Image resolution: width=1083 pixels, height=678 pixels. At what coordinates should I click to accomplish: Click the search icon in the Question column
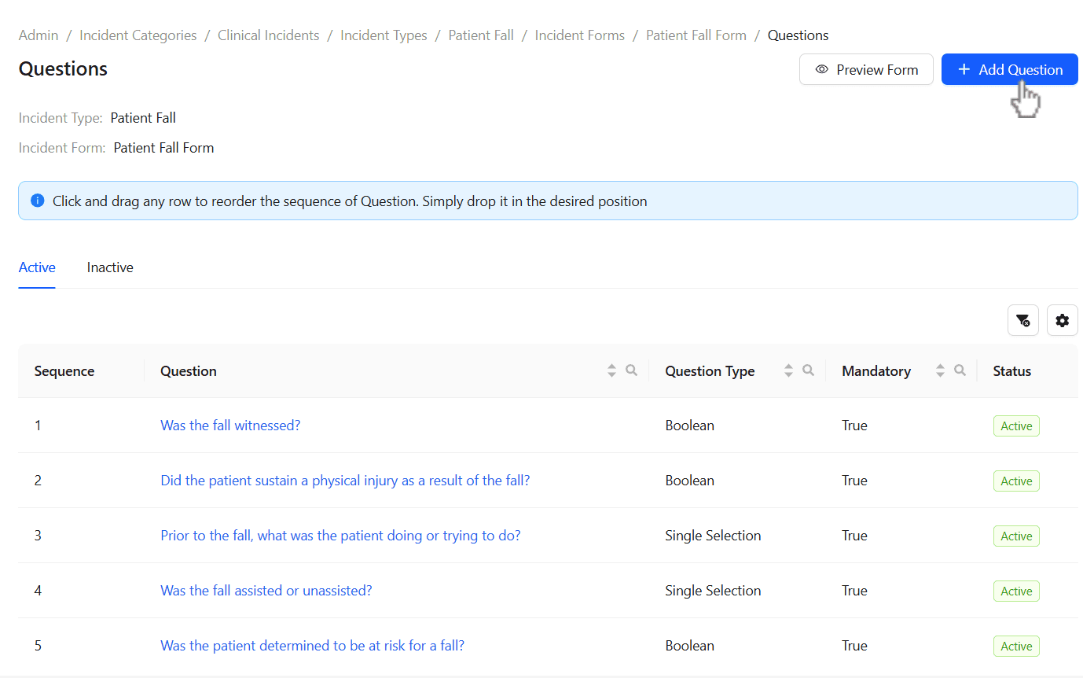pos(631,370)
